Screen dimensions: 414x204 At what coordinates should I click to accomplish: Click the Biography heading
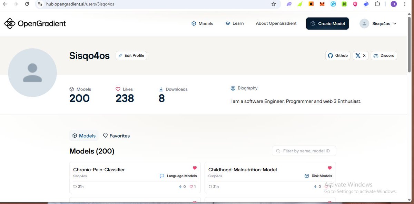[x=244, y=88]
